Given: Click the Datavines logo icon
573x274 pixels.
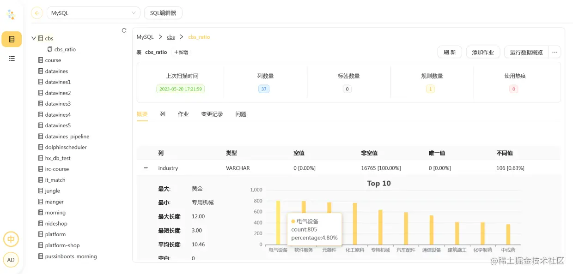Looking at the screenshot, I should point(11,15).
